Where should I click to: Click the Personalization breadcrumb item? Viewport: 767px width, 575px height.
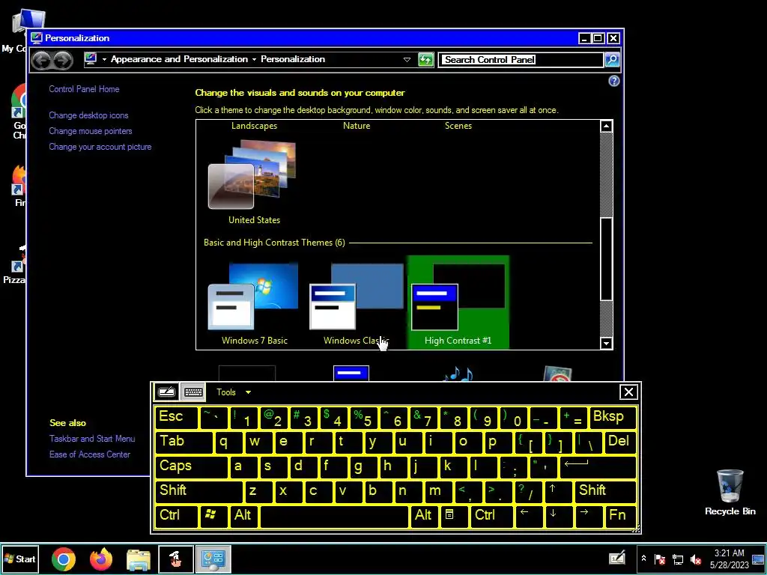(x=293, y=59)
